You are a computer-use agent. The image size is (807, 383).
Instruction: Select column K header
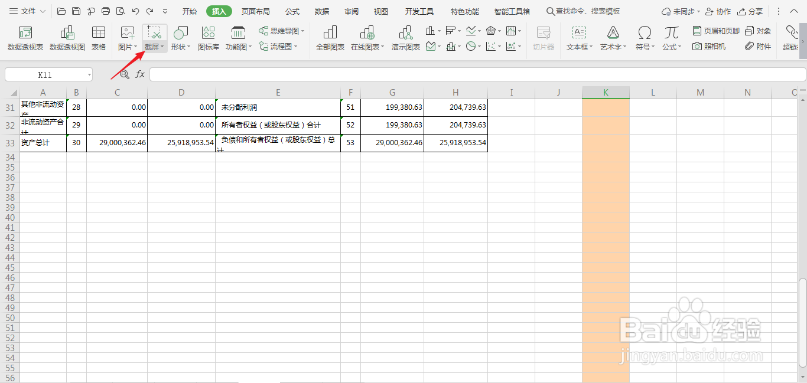tap(606, 92)
